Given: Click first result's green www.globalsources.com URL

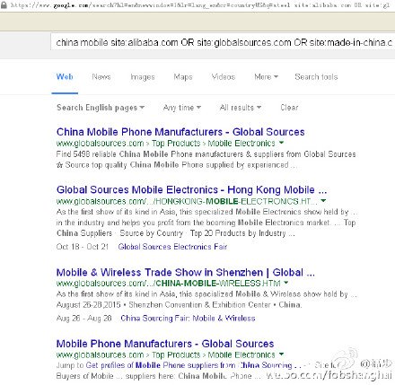Looking at the screenshot, I should [x=100, y=144].
